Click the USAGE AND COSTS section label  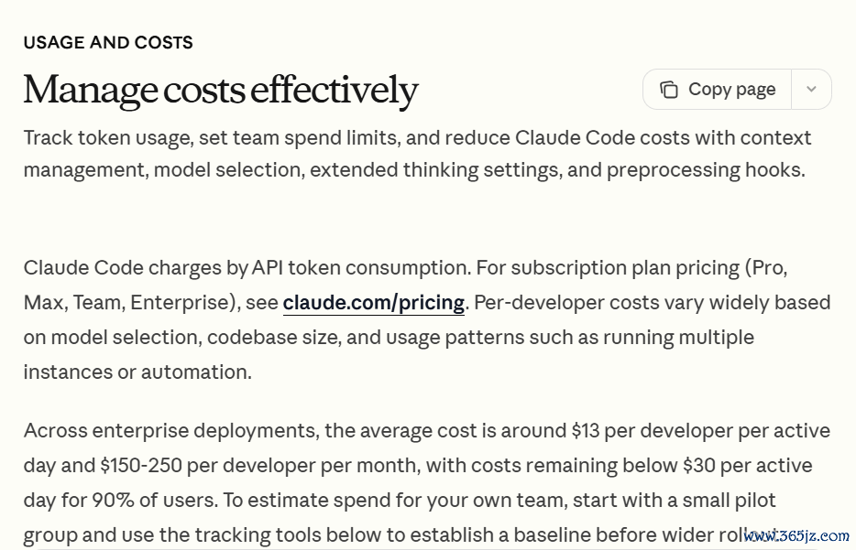click(x=108, y=42)
